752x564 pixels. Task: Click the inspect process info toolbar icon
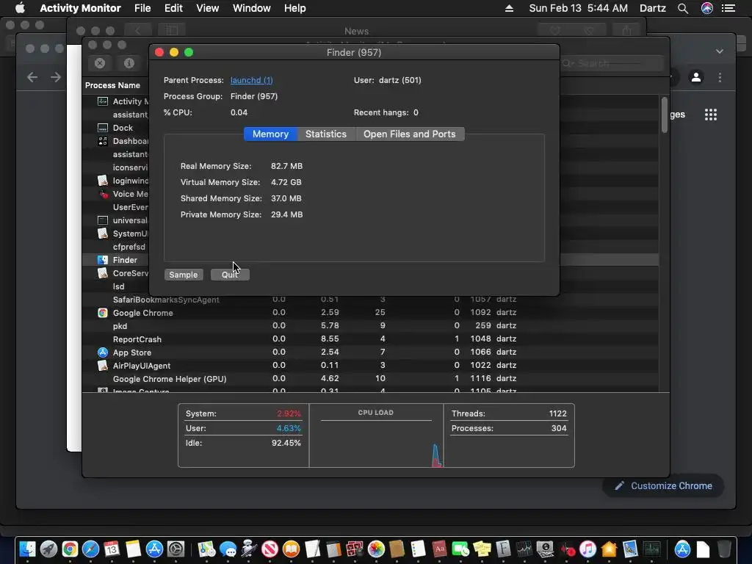coord(129,63)
